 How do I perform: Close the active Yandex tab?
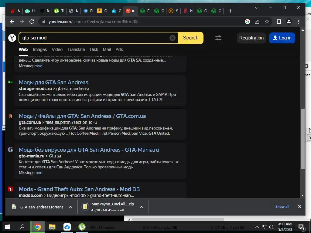tap(133, 11)
